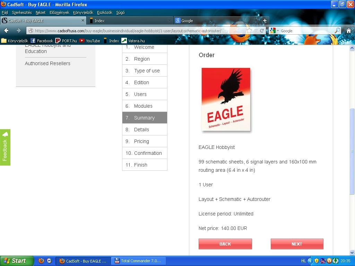
Task: Open the Nézet menu
Action: pos(41,12)
